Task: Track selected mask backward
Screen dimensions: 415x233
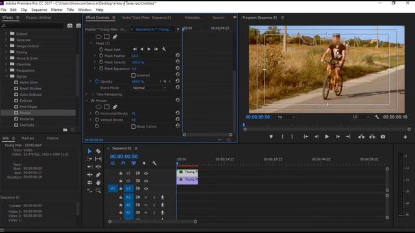Action: (142, 49)
